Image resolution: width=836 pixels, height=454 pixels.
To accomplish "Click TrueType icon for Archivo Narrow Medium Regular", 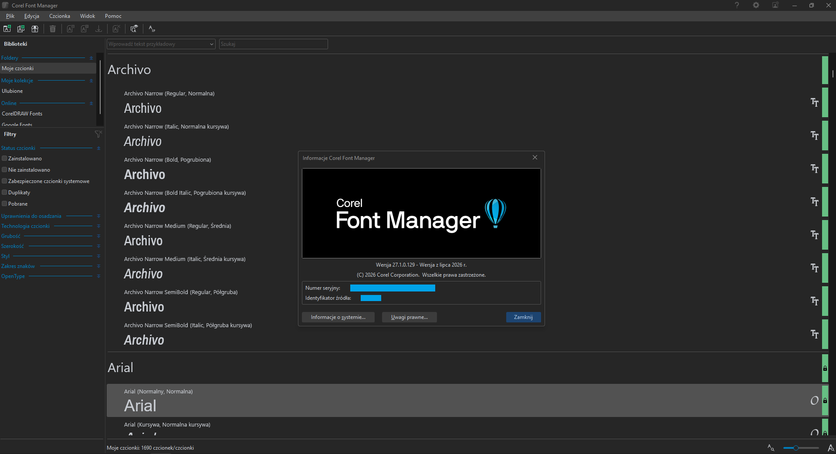I will click(814, 235).
